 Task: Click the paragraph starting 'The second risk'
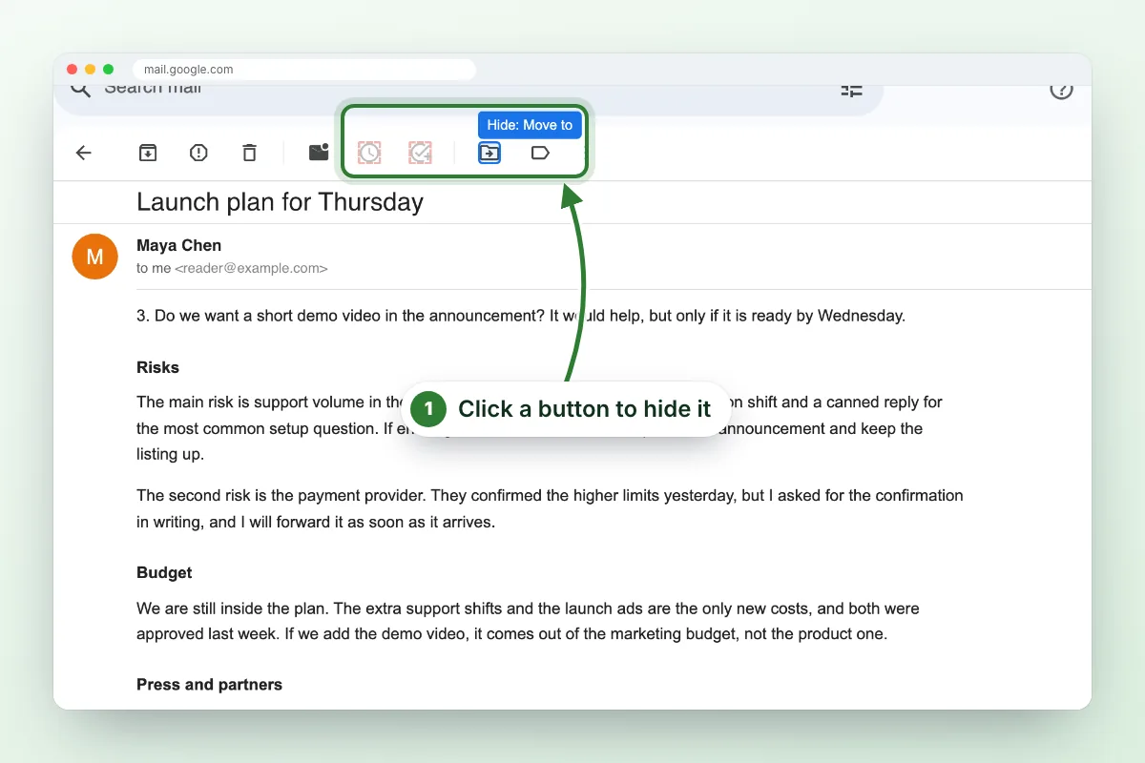click(x=550, y=509)
